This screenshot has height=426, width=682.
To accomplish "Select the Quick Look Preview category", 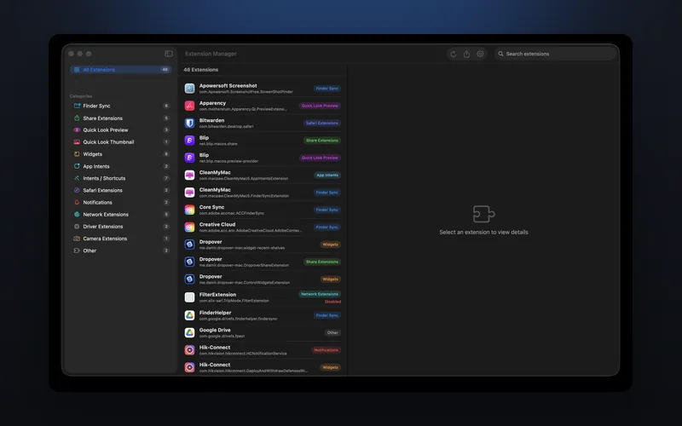I will [120, 130].
